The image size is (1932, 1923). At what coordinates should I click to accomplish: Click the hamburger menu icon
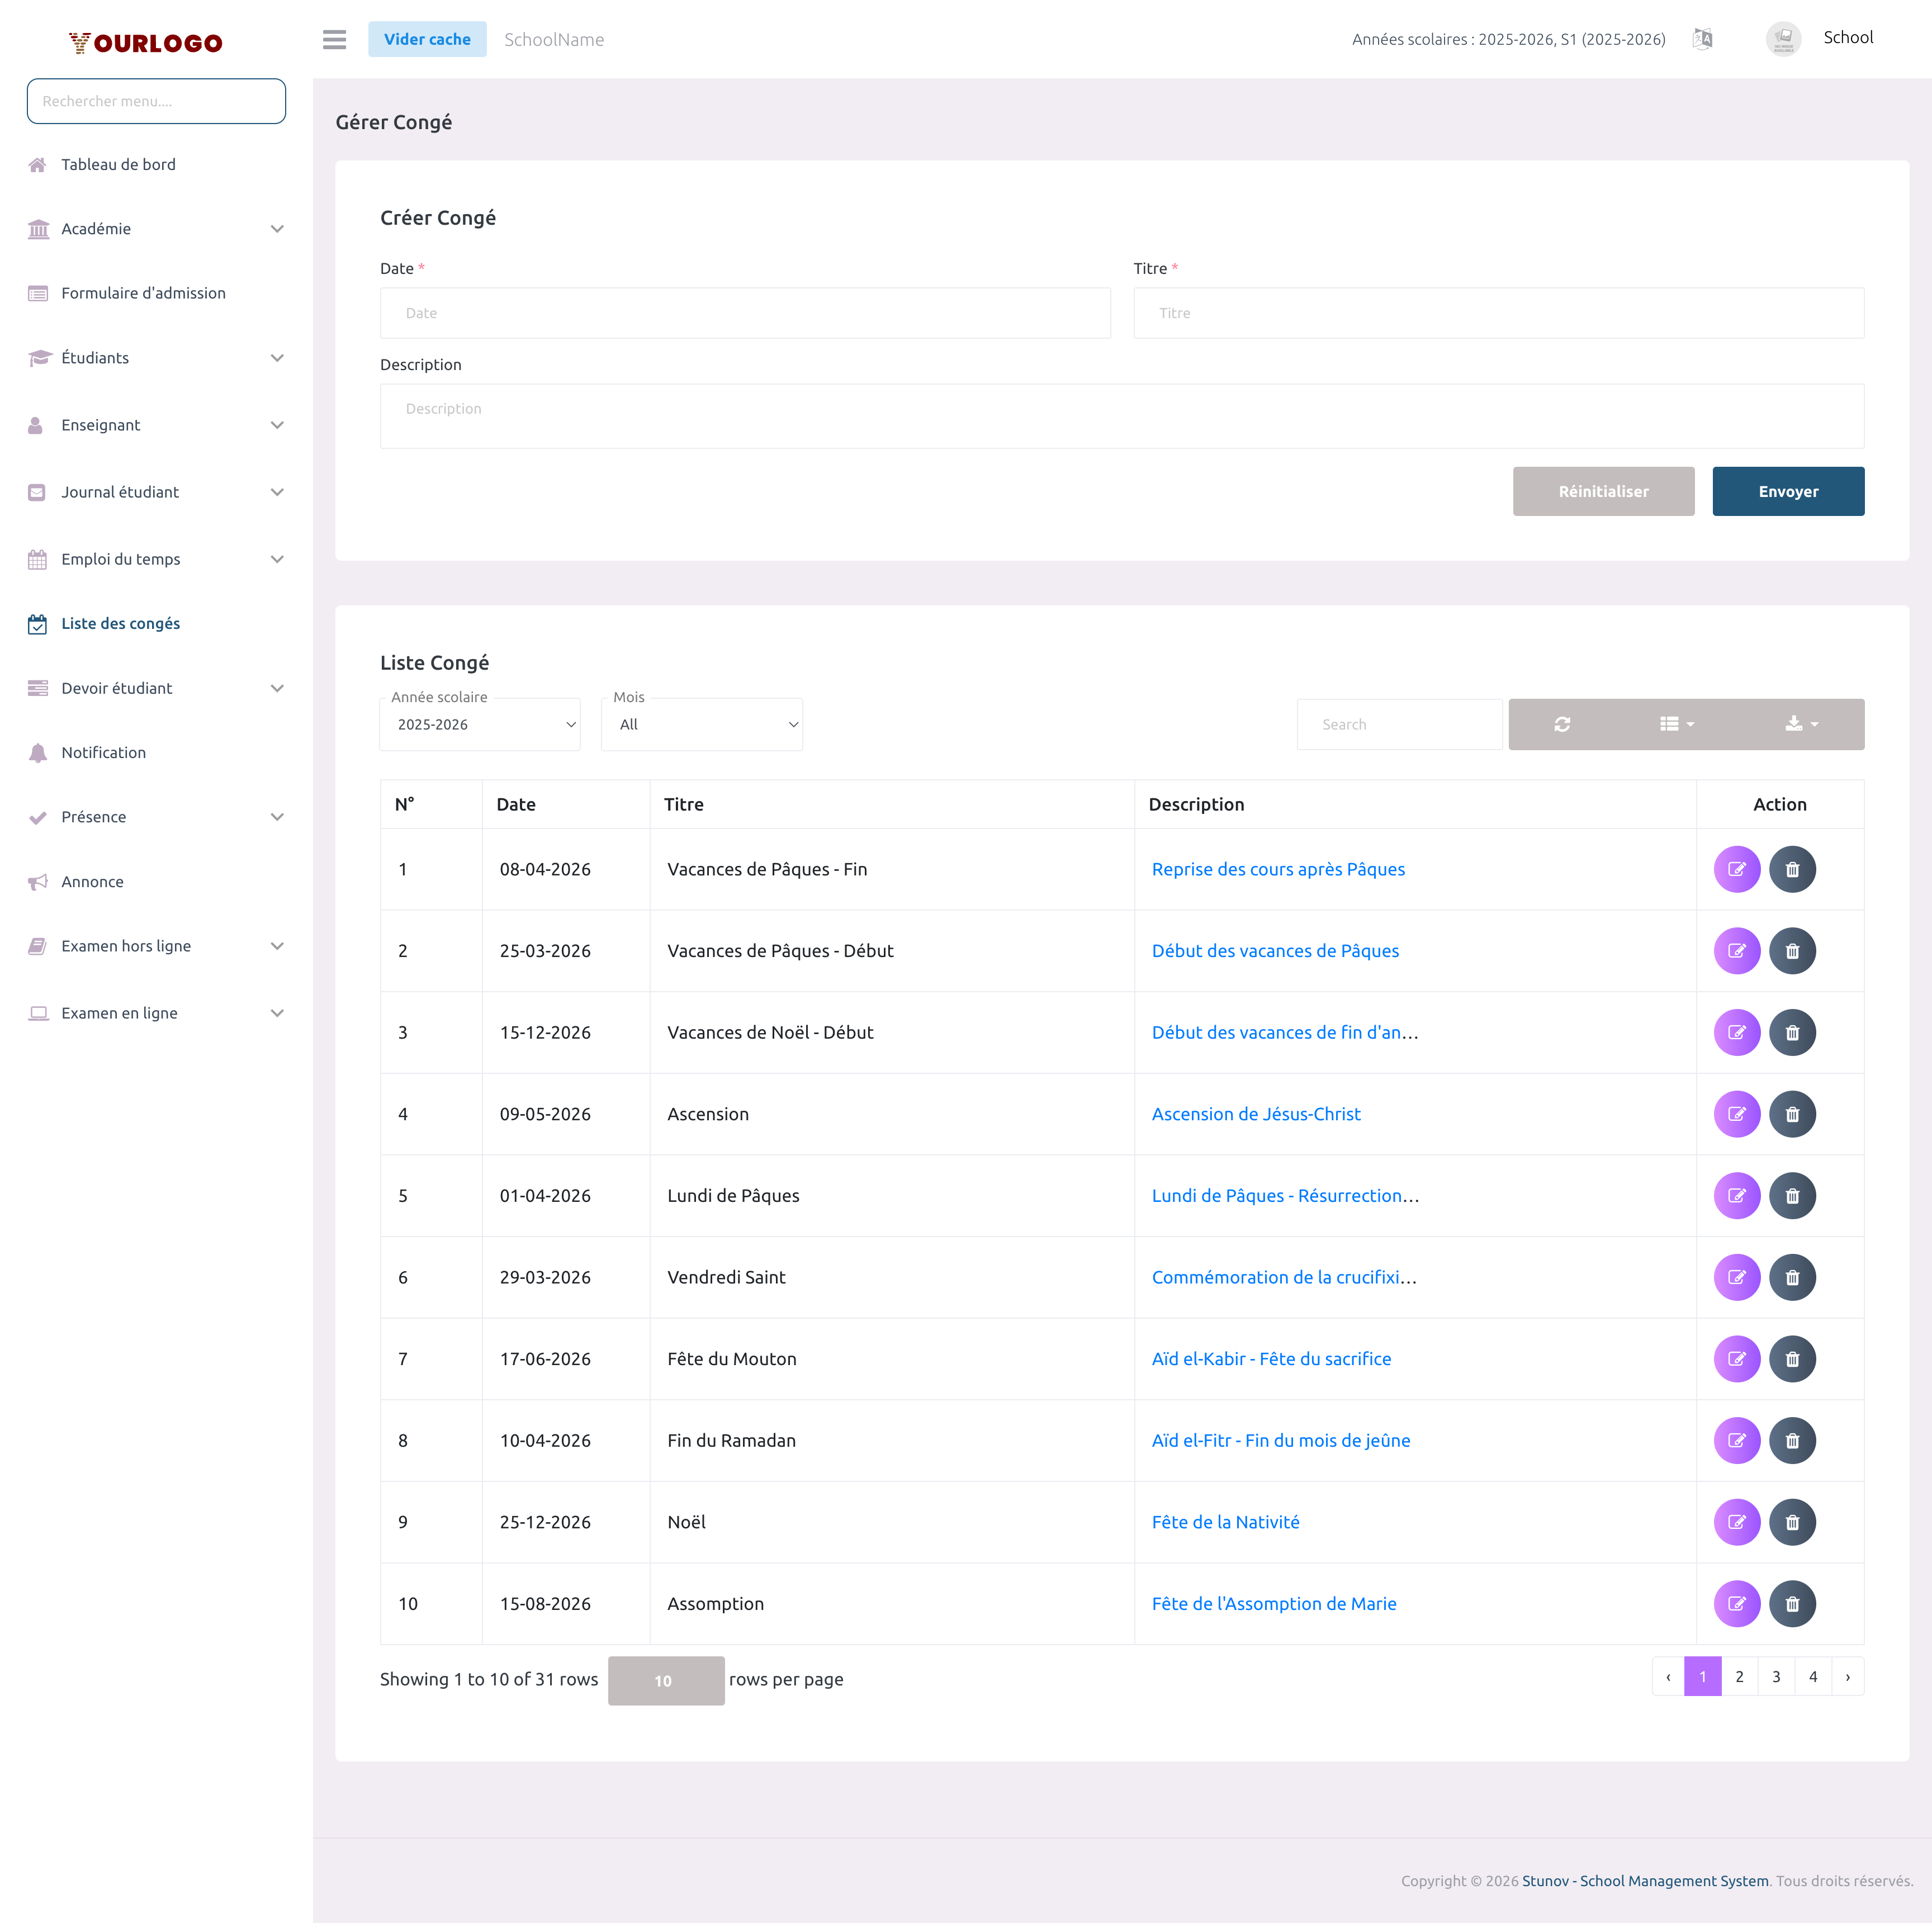click(x=334, y=39)
